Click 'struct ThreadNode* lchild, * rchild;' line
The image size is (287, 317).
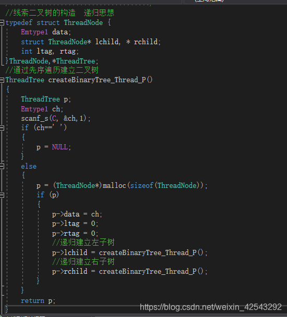click(x=91, y=42)
